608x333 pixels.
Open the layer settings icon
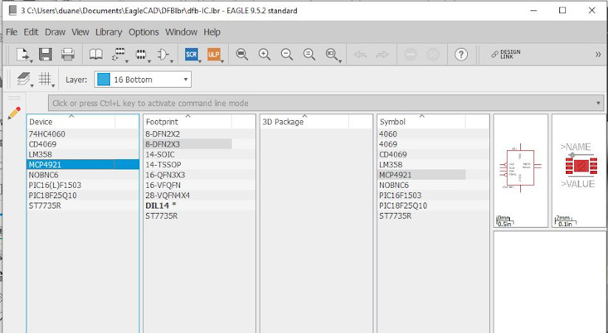pos(24,79)
